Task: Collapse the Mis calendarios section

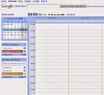Action: tap(3, 45)
